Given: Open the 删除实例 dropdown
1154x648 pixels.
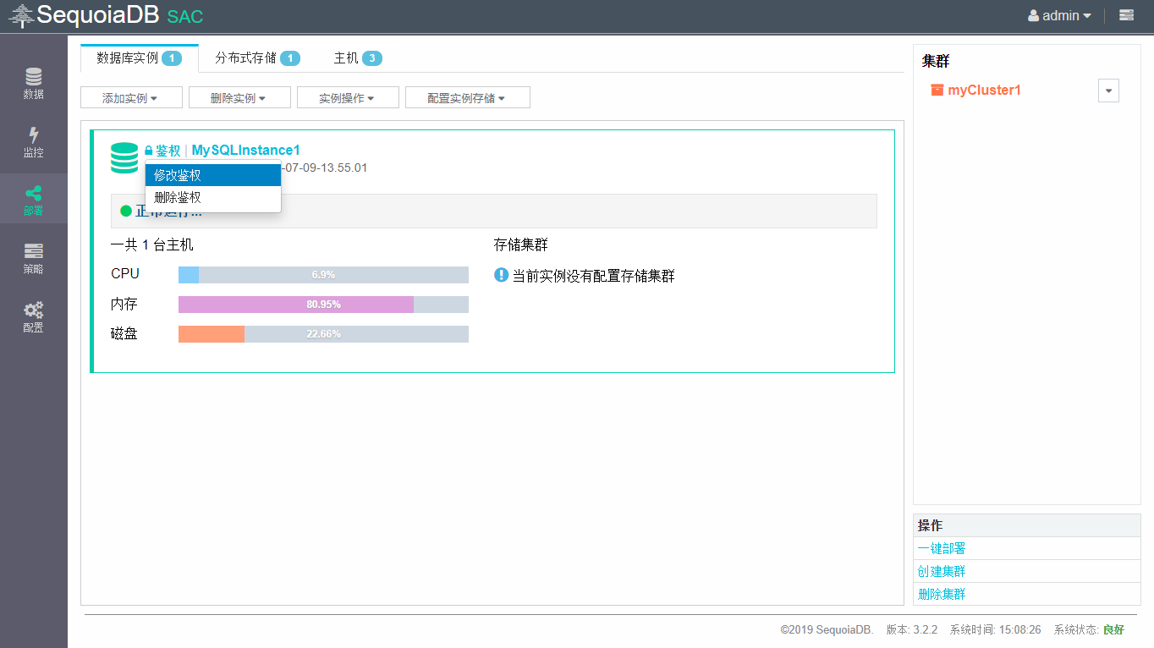Looking at the screenshot, I should [239, 98].
